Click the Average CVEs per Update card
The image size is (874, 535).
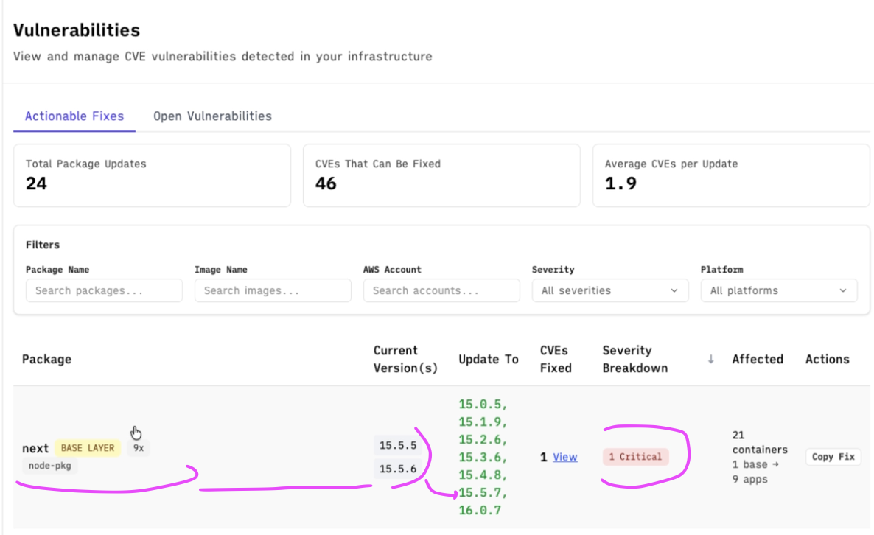(731, 175)
